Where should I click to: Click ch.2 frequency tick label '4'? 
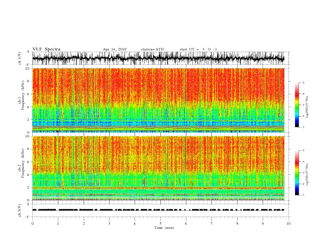[28, 175]
